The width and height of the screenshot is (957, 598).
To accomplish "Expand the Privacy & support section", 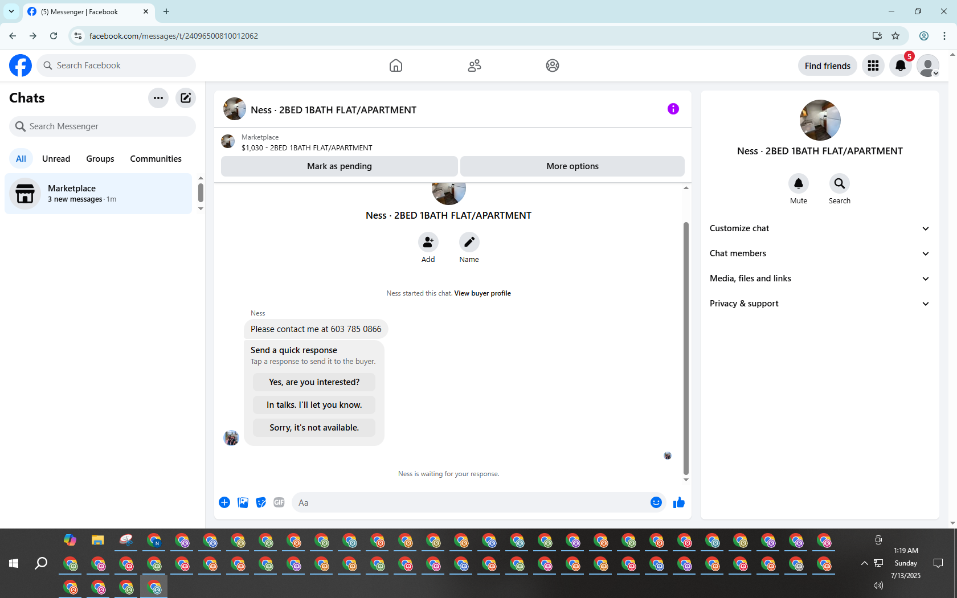I will click(x=820, y=304).
